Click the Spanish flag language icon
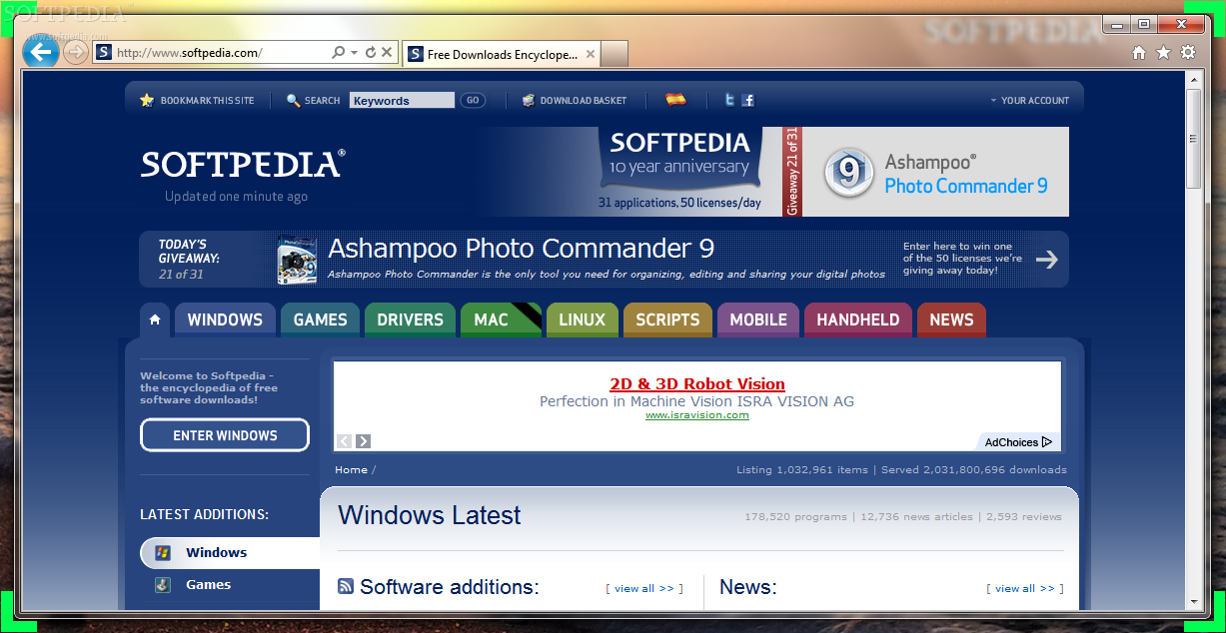The height and width of the screenshot is (633, 1226). pyautogui.click(x=676, y=99)
